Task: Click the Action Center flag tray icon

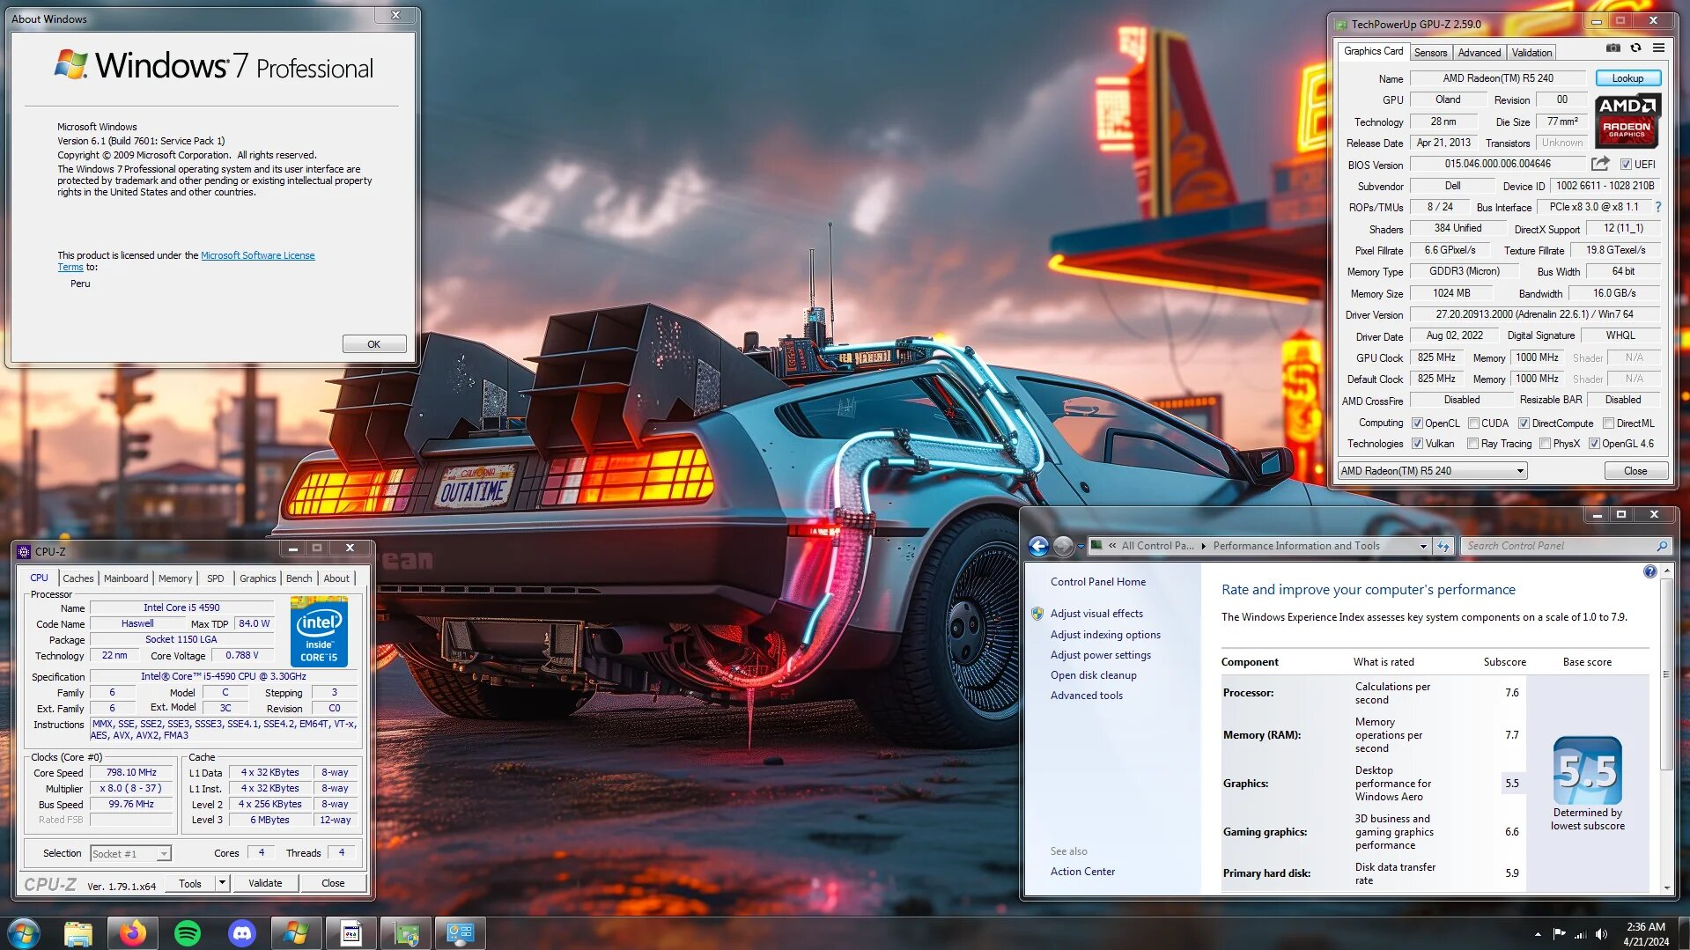Action: 1559,934
